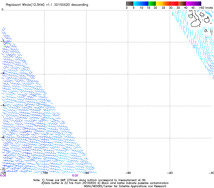This screenshot has height=188, width=214.
Task: Click the orange 25-30 knots color band
Action: pyautogui.click(x=167, y=3)
